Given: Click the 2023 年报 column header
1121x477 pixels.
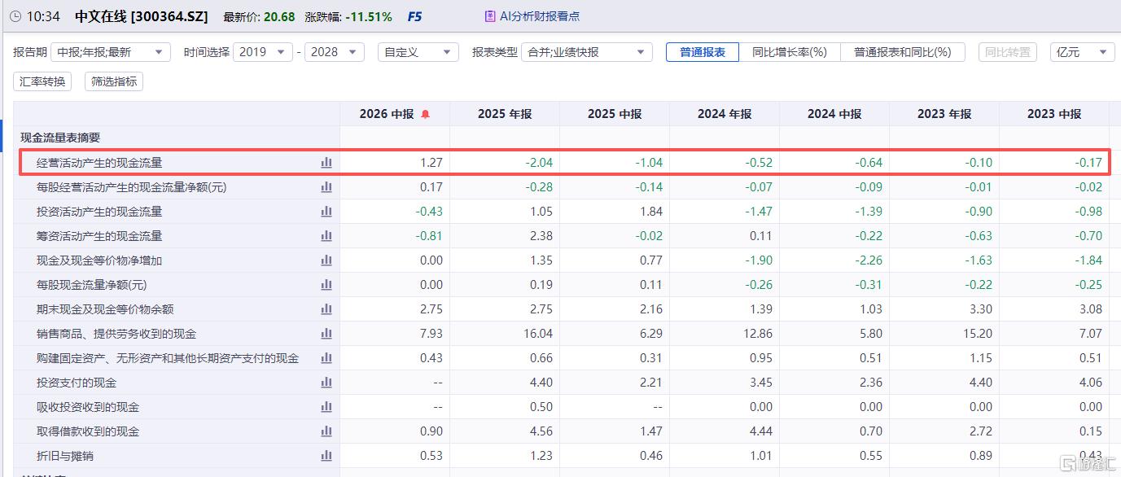Looking at the screenshot, I should pos(944,114).
